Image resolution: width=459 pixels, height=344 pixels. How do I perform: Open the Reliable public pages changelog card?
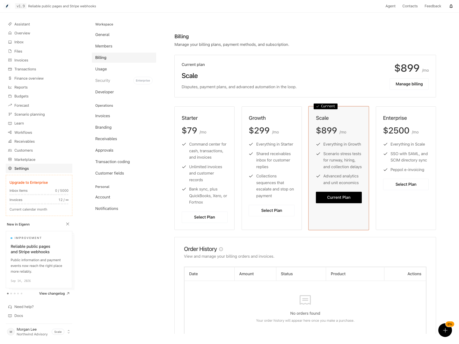click(39, 260)
